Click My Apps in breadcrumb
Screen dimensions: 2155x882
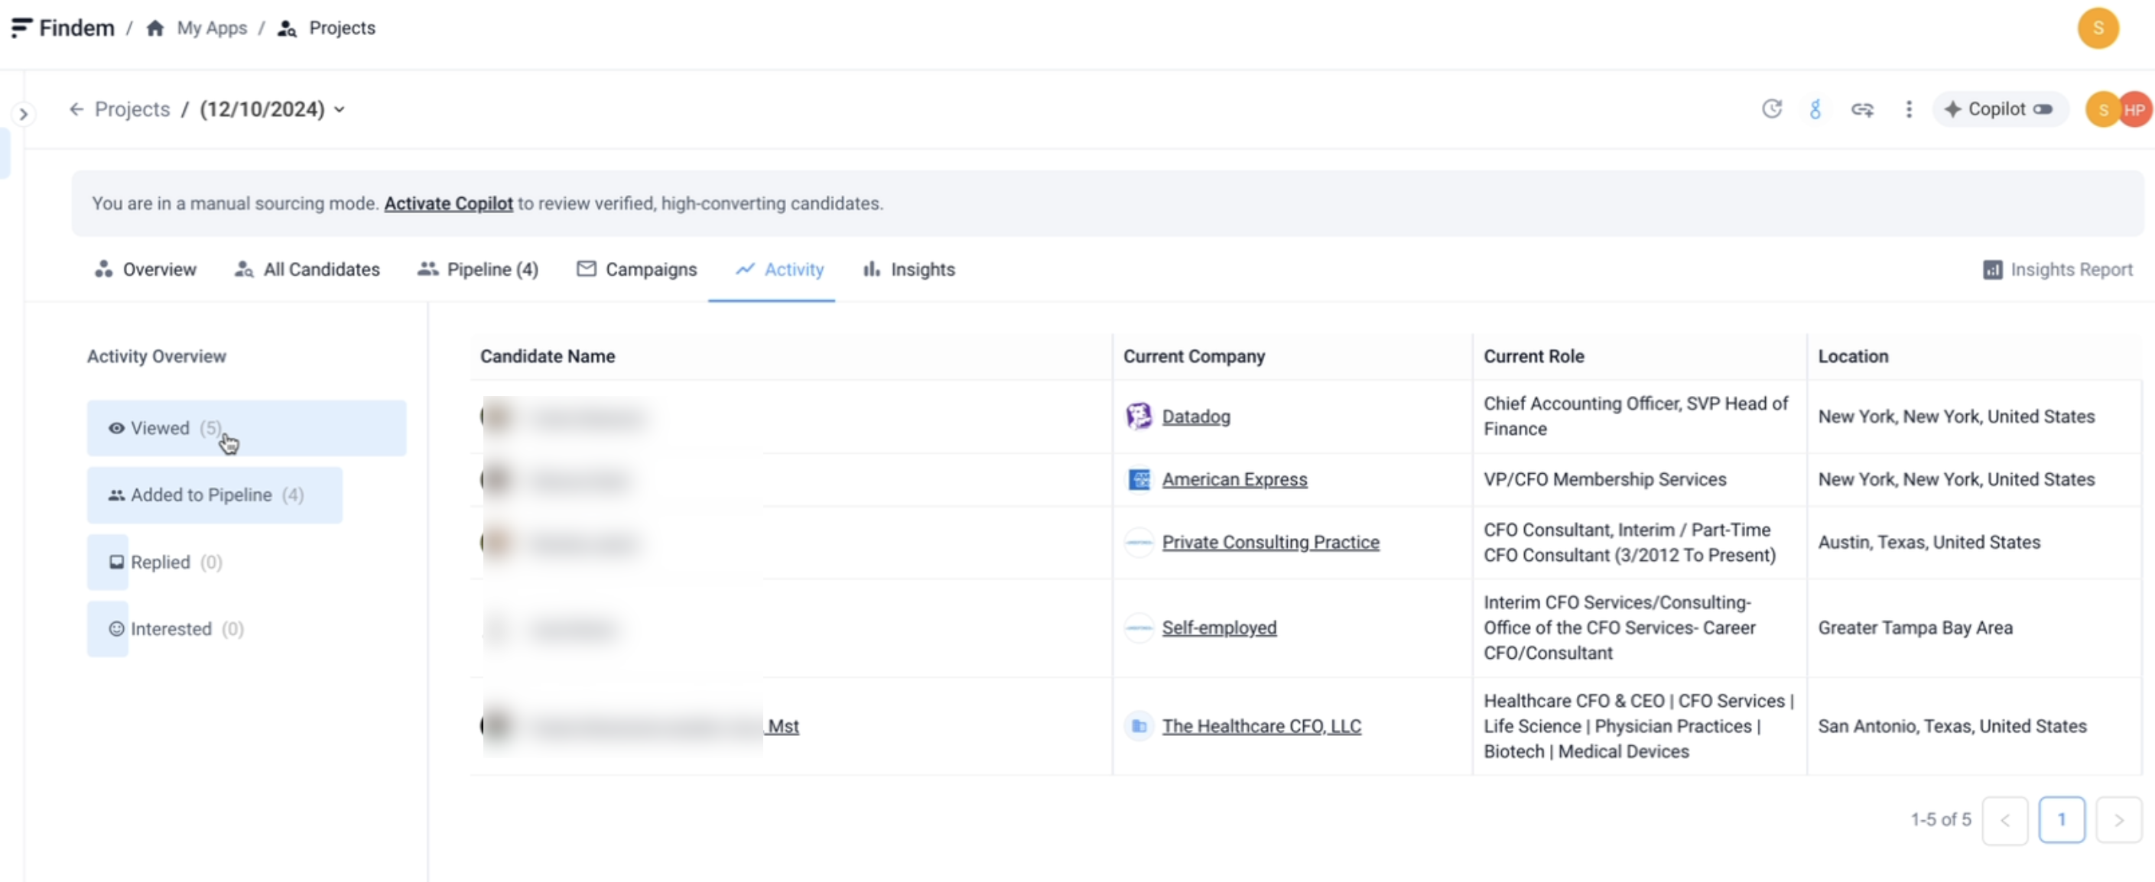pos(212,28)
